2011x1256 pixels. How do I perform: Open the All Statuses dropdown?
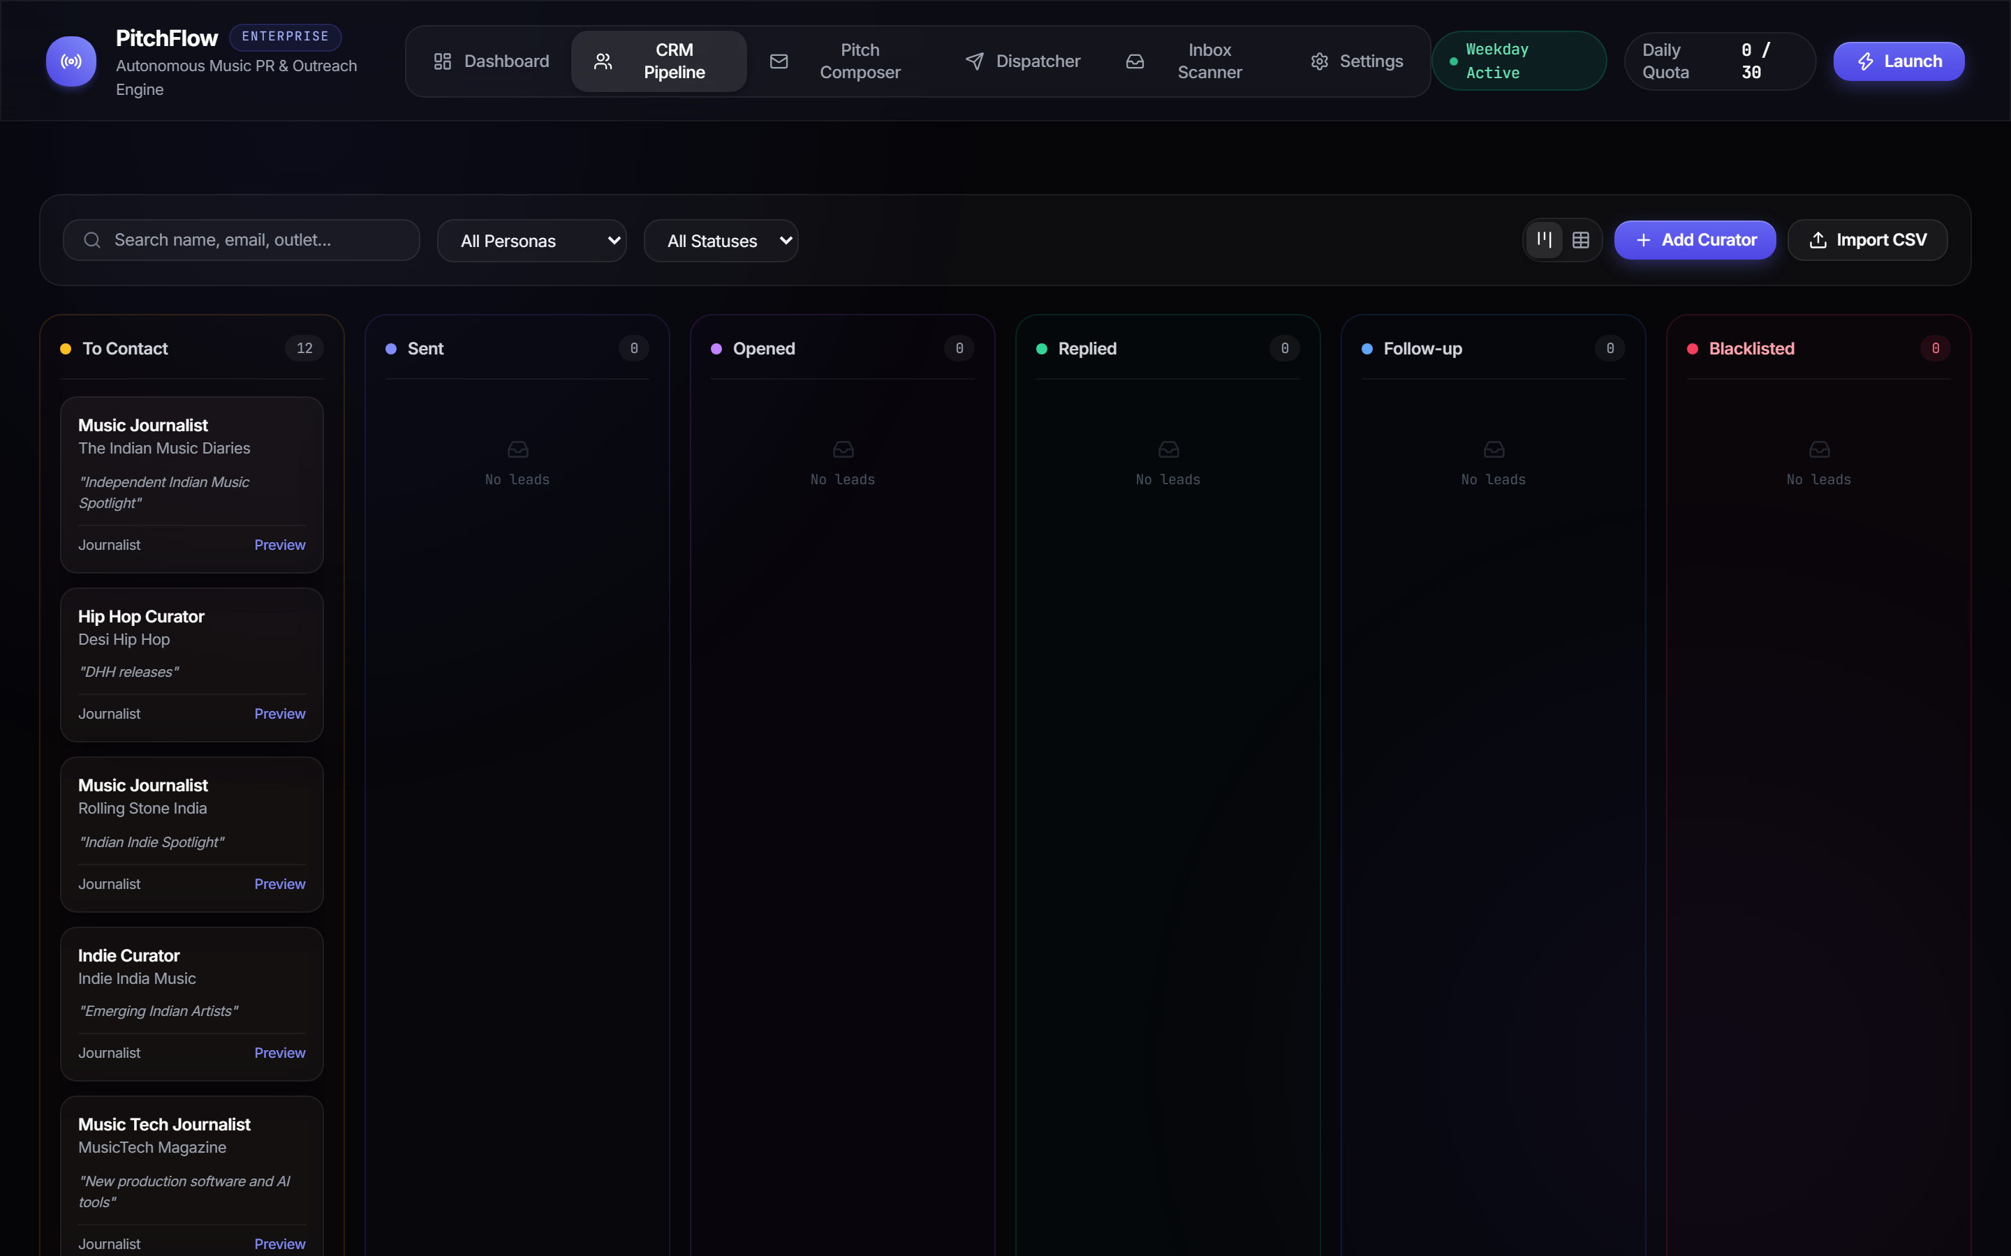[x=721, y=241]
